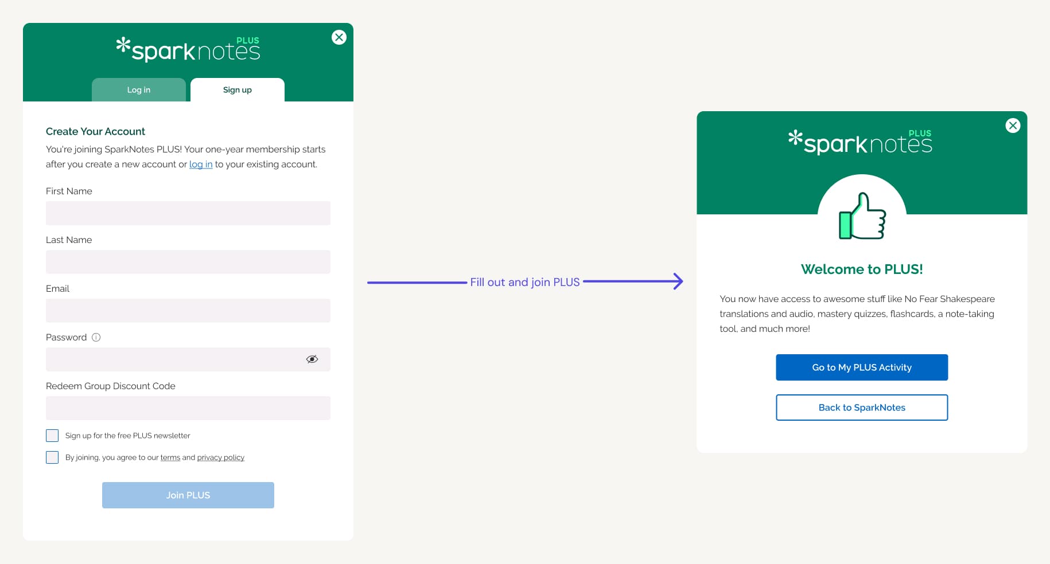Check the terms and privacy agreement checkbox
Image resolution: width=1050 pixels, height=564 pixels.
tap(52, 457)
